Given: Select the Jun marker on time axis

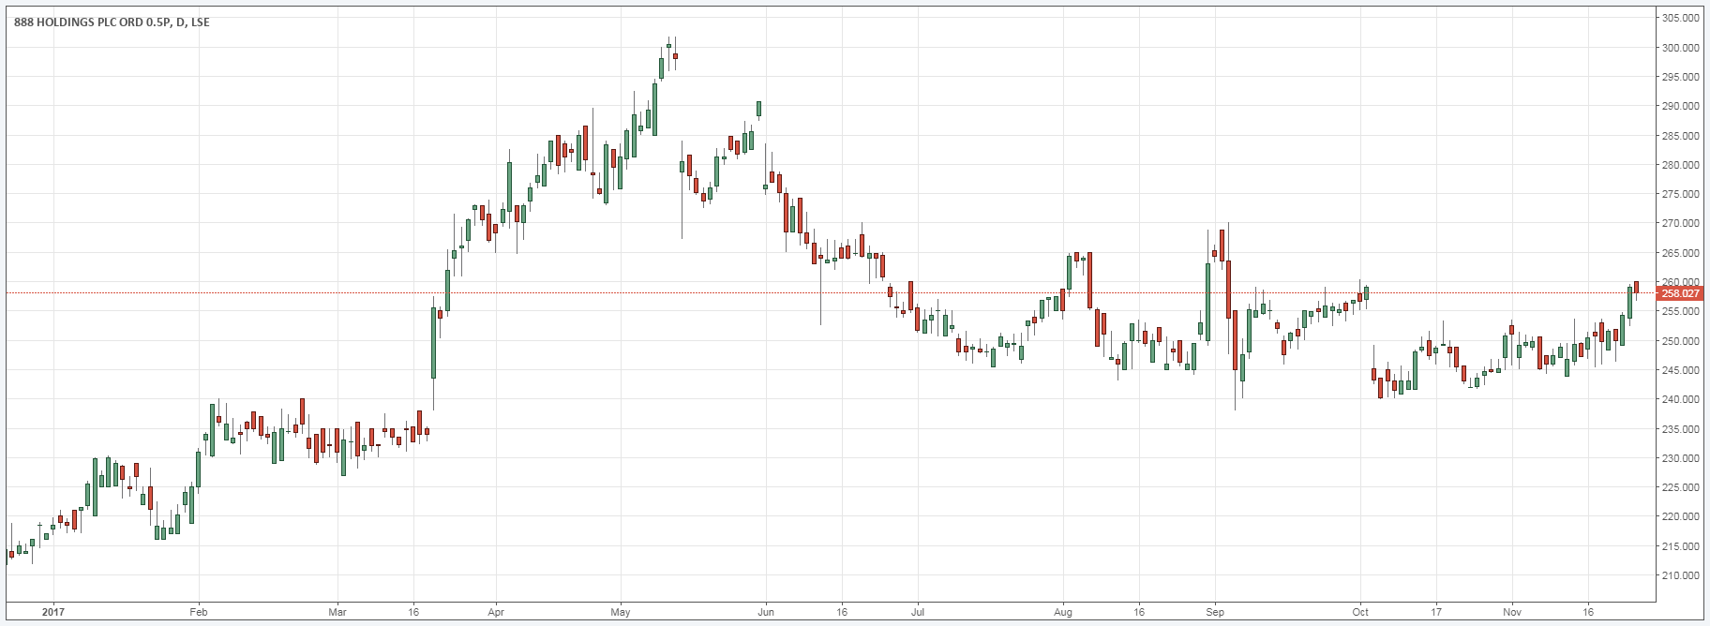Looking at the screenshot, I should 766,612.
